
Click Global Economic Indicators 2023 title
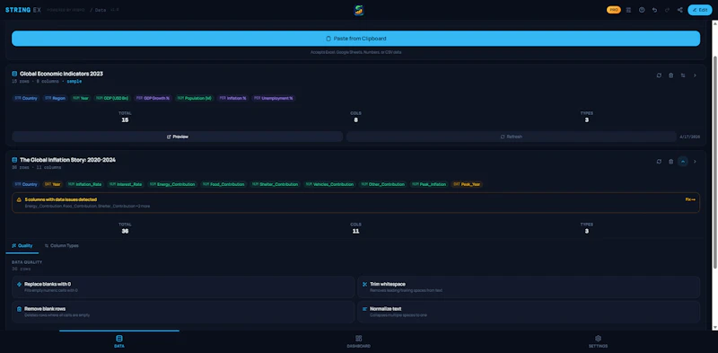(x=61, y=74)
